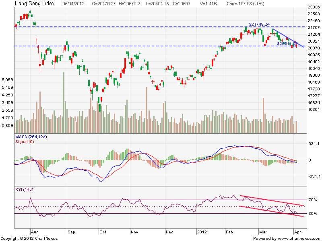Click the RSI 70% overbought level label
This screenshot has height=241, width=322.
click(313, 200)
